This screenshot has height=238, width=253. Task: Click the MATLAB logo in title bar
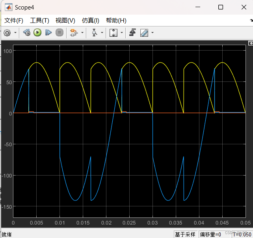click(x=9, y=8)
